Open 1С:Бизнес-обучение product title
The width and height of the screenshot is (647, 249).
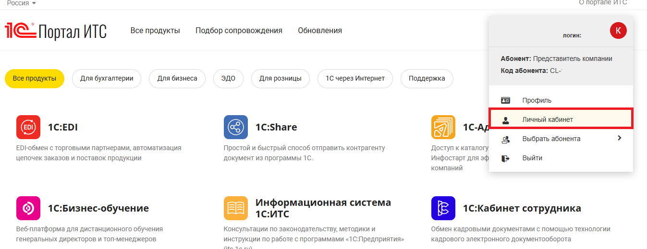[98, 208]
